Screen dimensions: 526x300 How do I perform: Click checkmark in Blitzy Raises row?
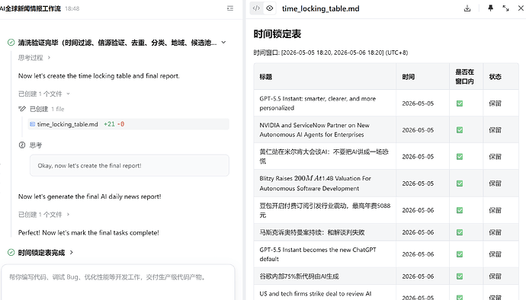[460, 184]
